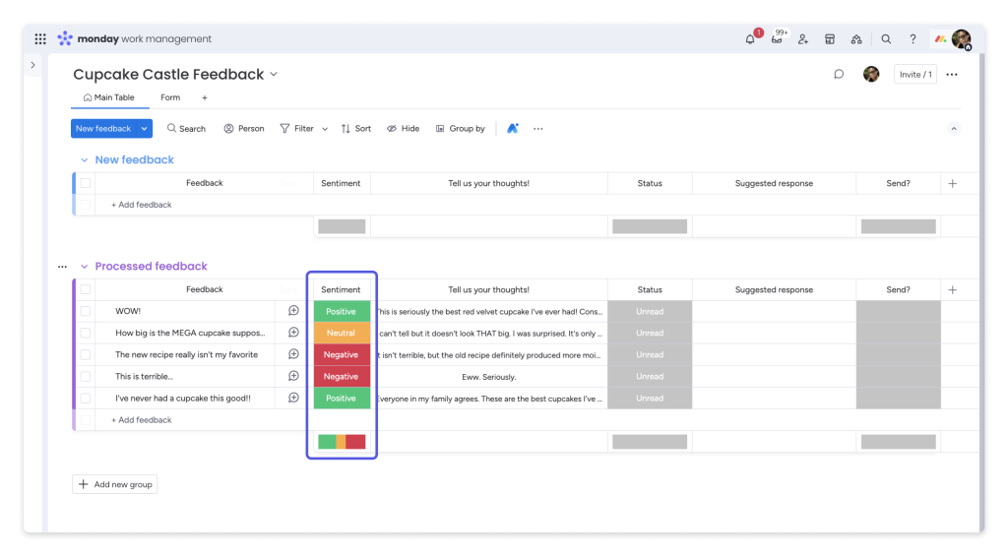
Task: Open the integrations and automations icon
Action: [x=856, y=39]
